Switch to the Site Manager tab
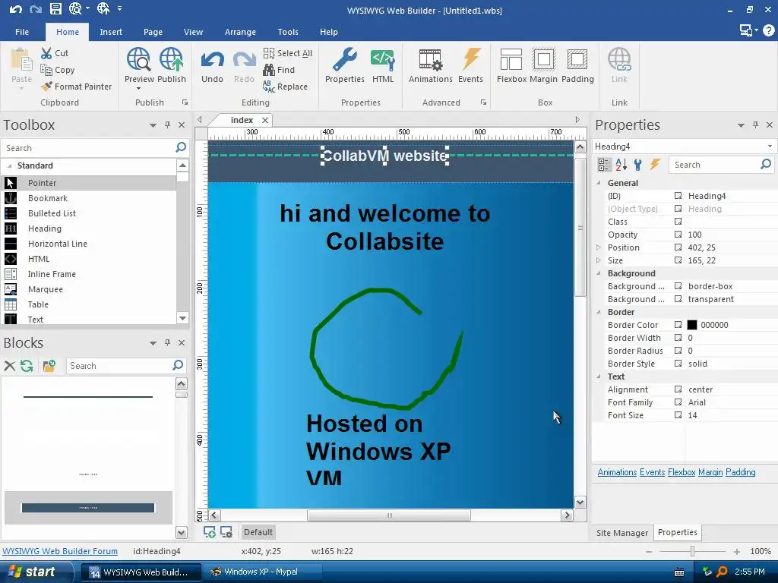This screenshot has width=778, height=583. 621,532
